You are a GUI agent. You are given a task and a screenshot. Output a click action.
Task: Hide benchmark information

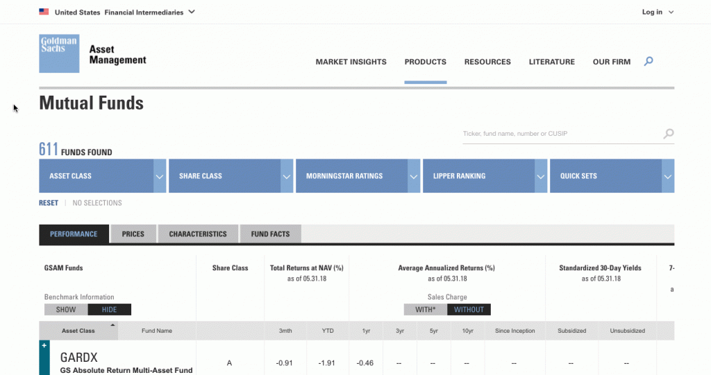[109, 310]
